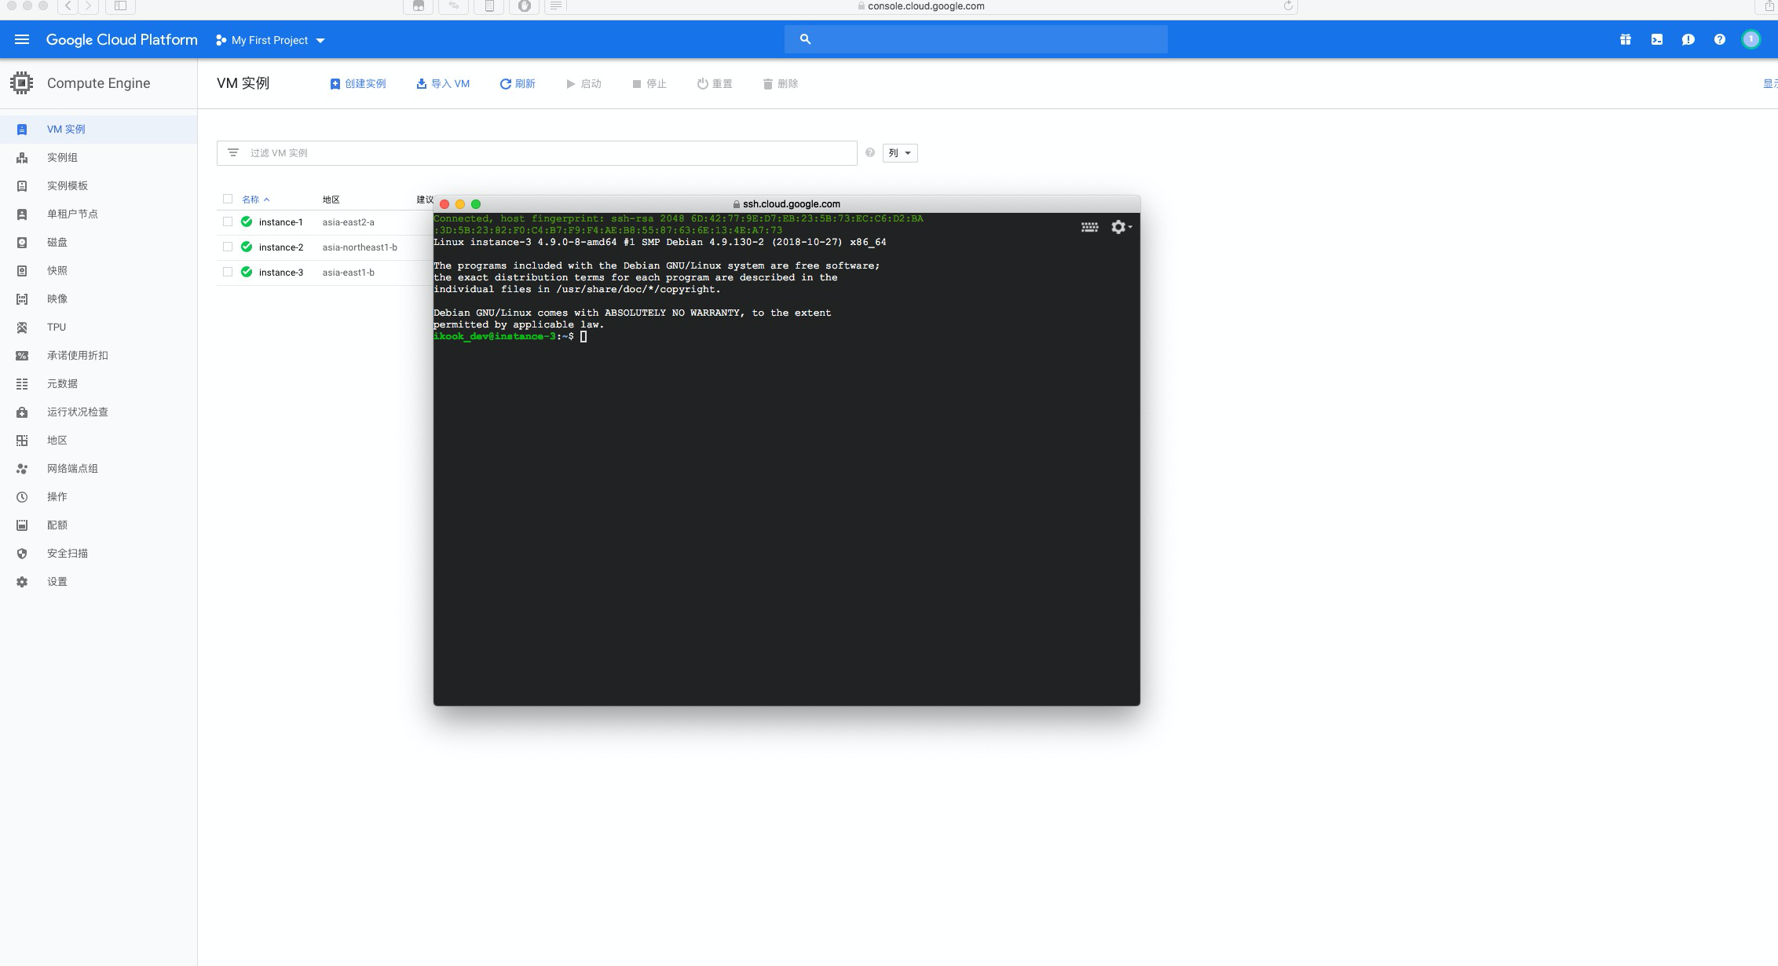Open the instance-2 link
Viewport: 1778px width, 966px height.
pyautogui.click(x=281, y=247)
